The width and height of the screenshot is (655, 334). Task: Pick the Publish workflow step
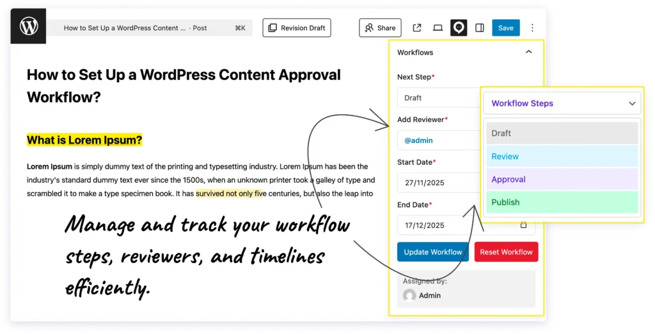562,202
